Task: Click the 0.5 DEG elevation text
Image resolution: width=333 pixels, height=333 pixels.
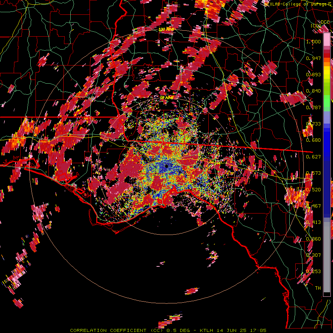Action: 178,330
